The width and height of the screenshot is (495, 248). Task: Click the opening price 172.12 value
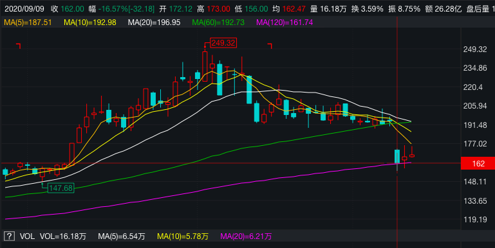tap(181, 9)
